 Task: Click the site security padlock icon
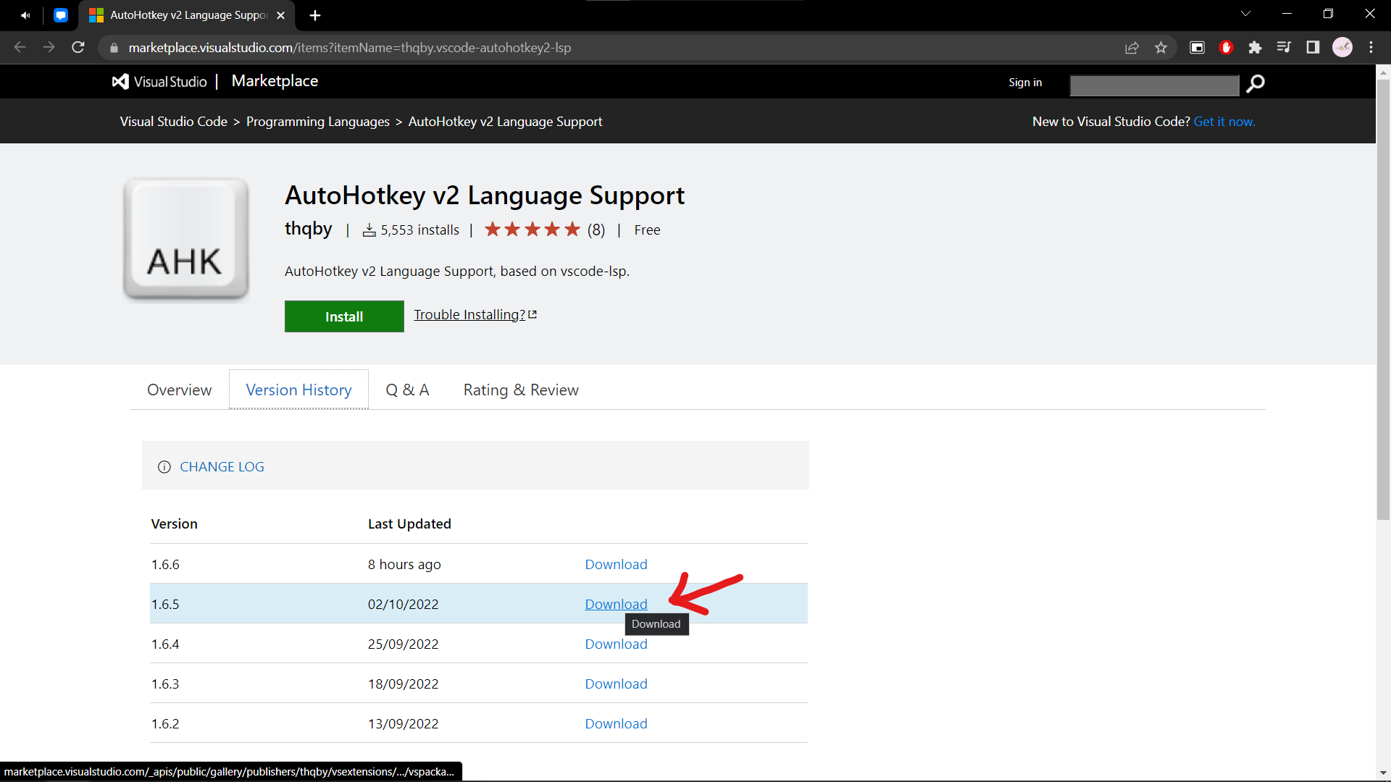(x=113, y=48)
